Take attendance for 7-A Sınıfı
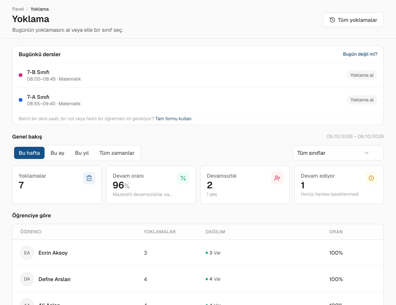 362,100
